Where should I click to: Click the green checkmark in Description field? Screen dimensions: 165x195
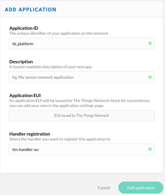click(x=150, y=77)
